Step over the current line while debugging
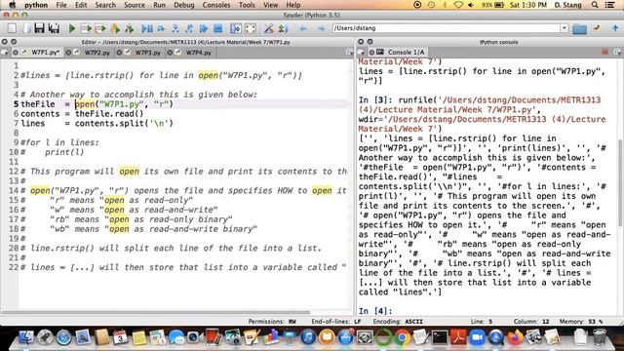The image size is (624, 351). pos(161,28)
